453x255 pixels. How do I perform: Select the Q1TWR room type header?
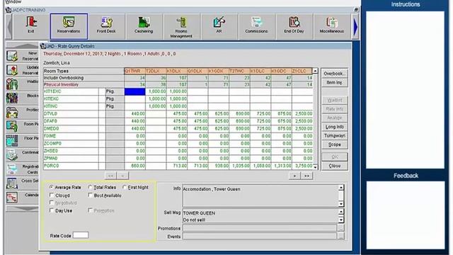[x=135, y=71]
